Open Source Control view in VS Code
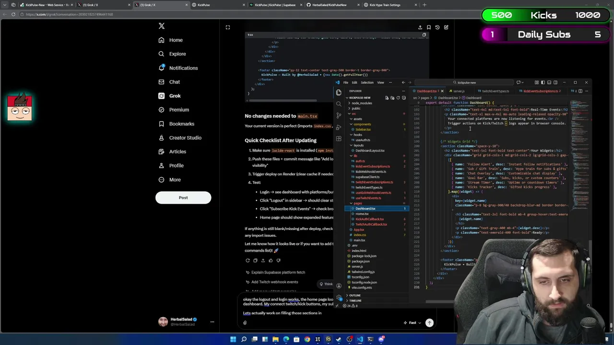Image resolution: width=614 pixels, height=345 pixels. (339, 115)
